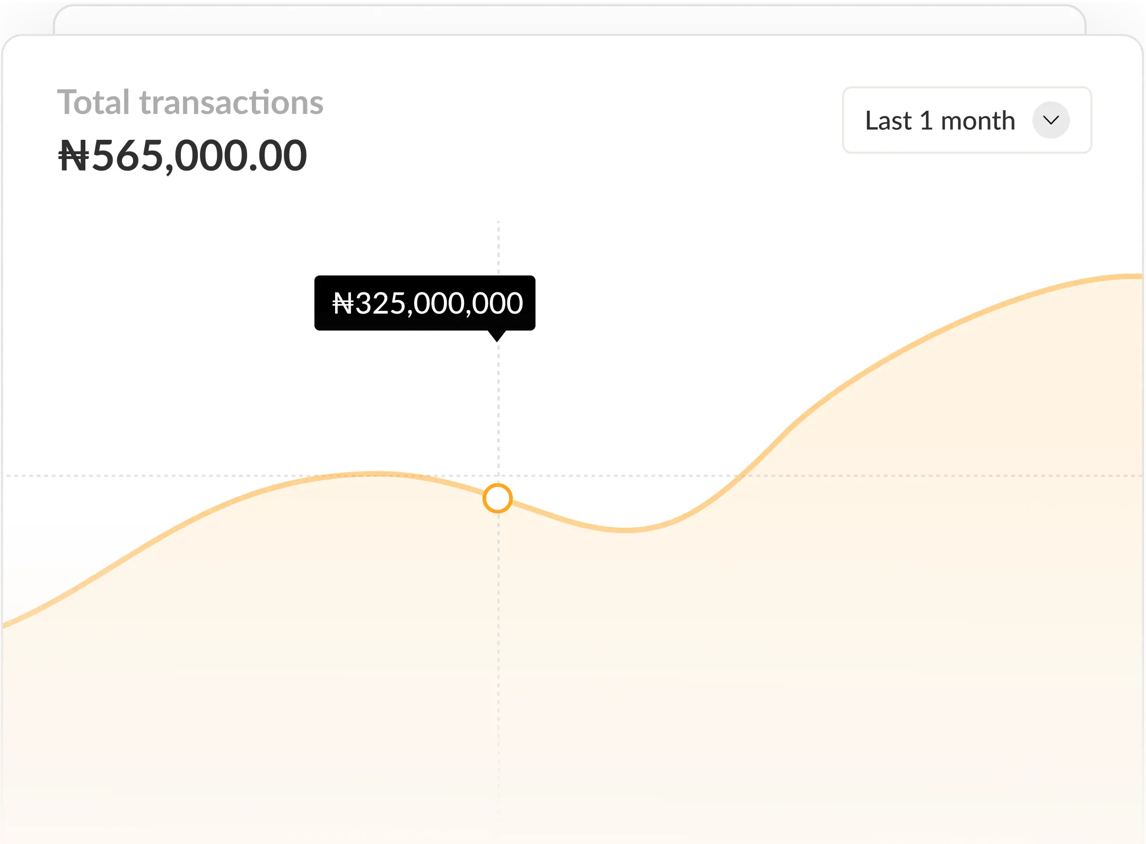Viewport: 1146px width, 844px height.
Task: Click the tooltip's downward pointer triangle
Action: point(497,336)
